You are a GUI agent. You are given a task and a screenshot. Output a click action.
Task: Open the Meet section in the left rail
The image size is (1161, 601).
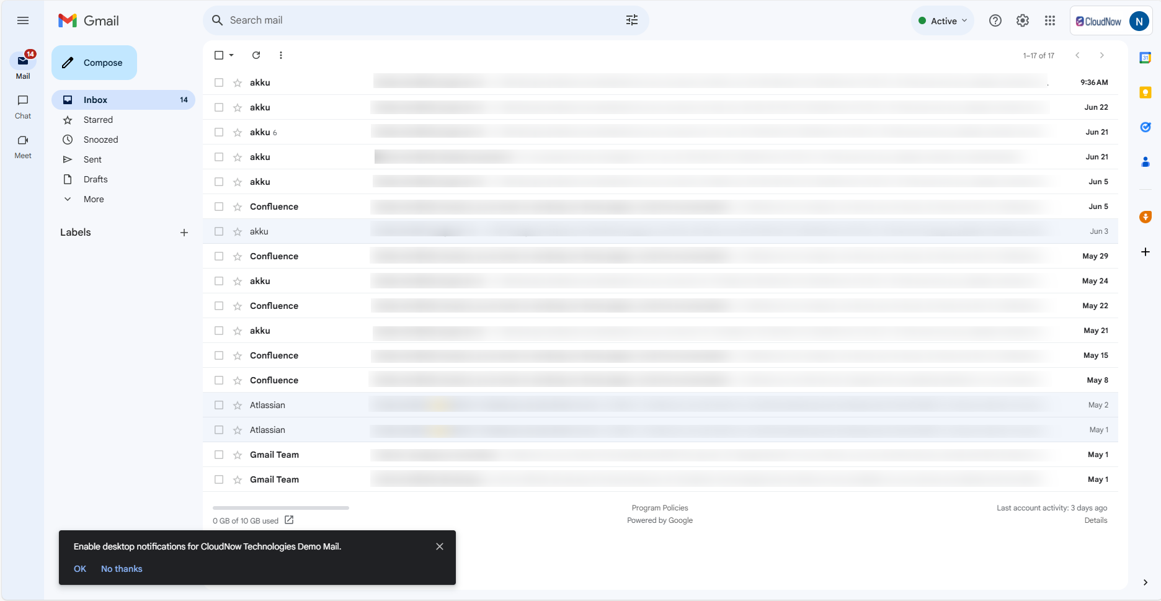coord(22,146)
